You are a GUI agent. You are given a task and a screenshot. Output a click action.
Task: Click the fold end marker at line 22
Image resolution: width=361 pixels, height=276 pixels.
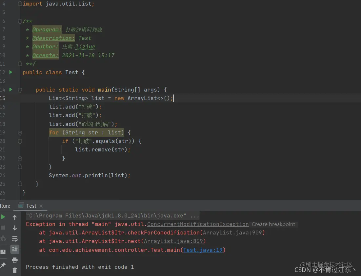(20, 158)
